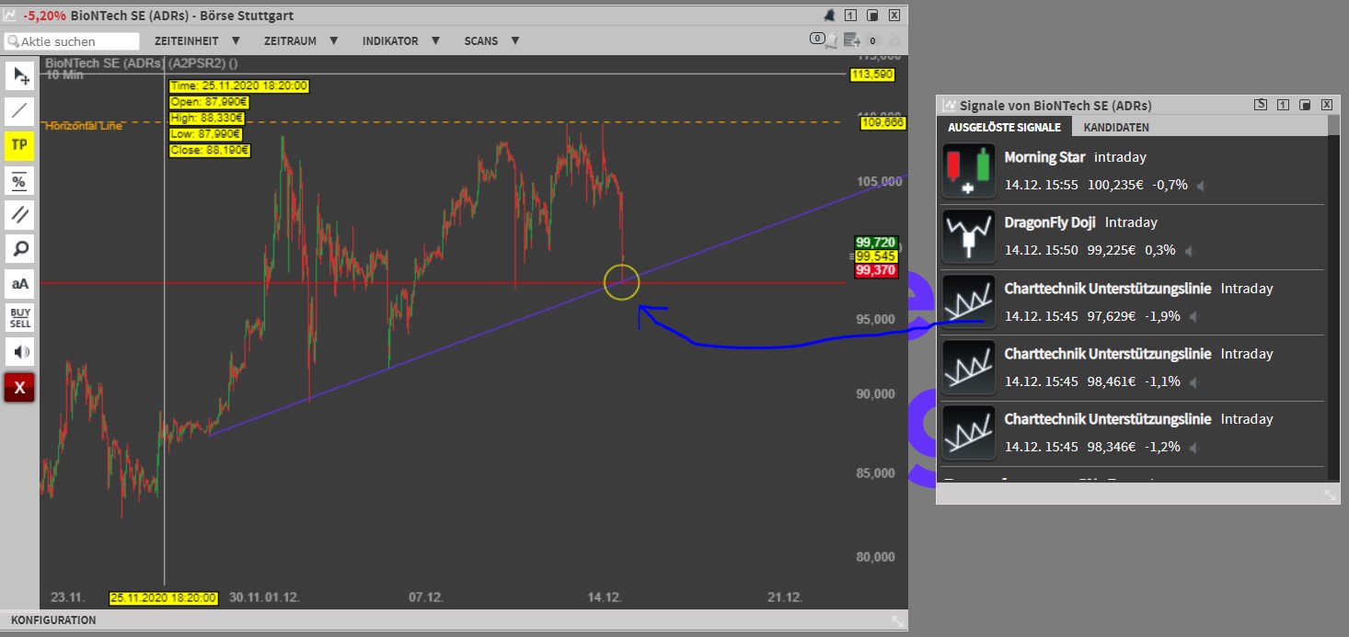
Task: Click the Morning Star candlestick signal icon
Action: pos(968,170)
